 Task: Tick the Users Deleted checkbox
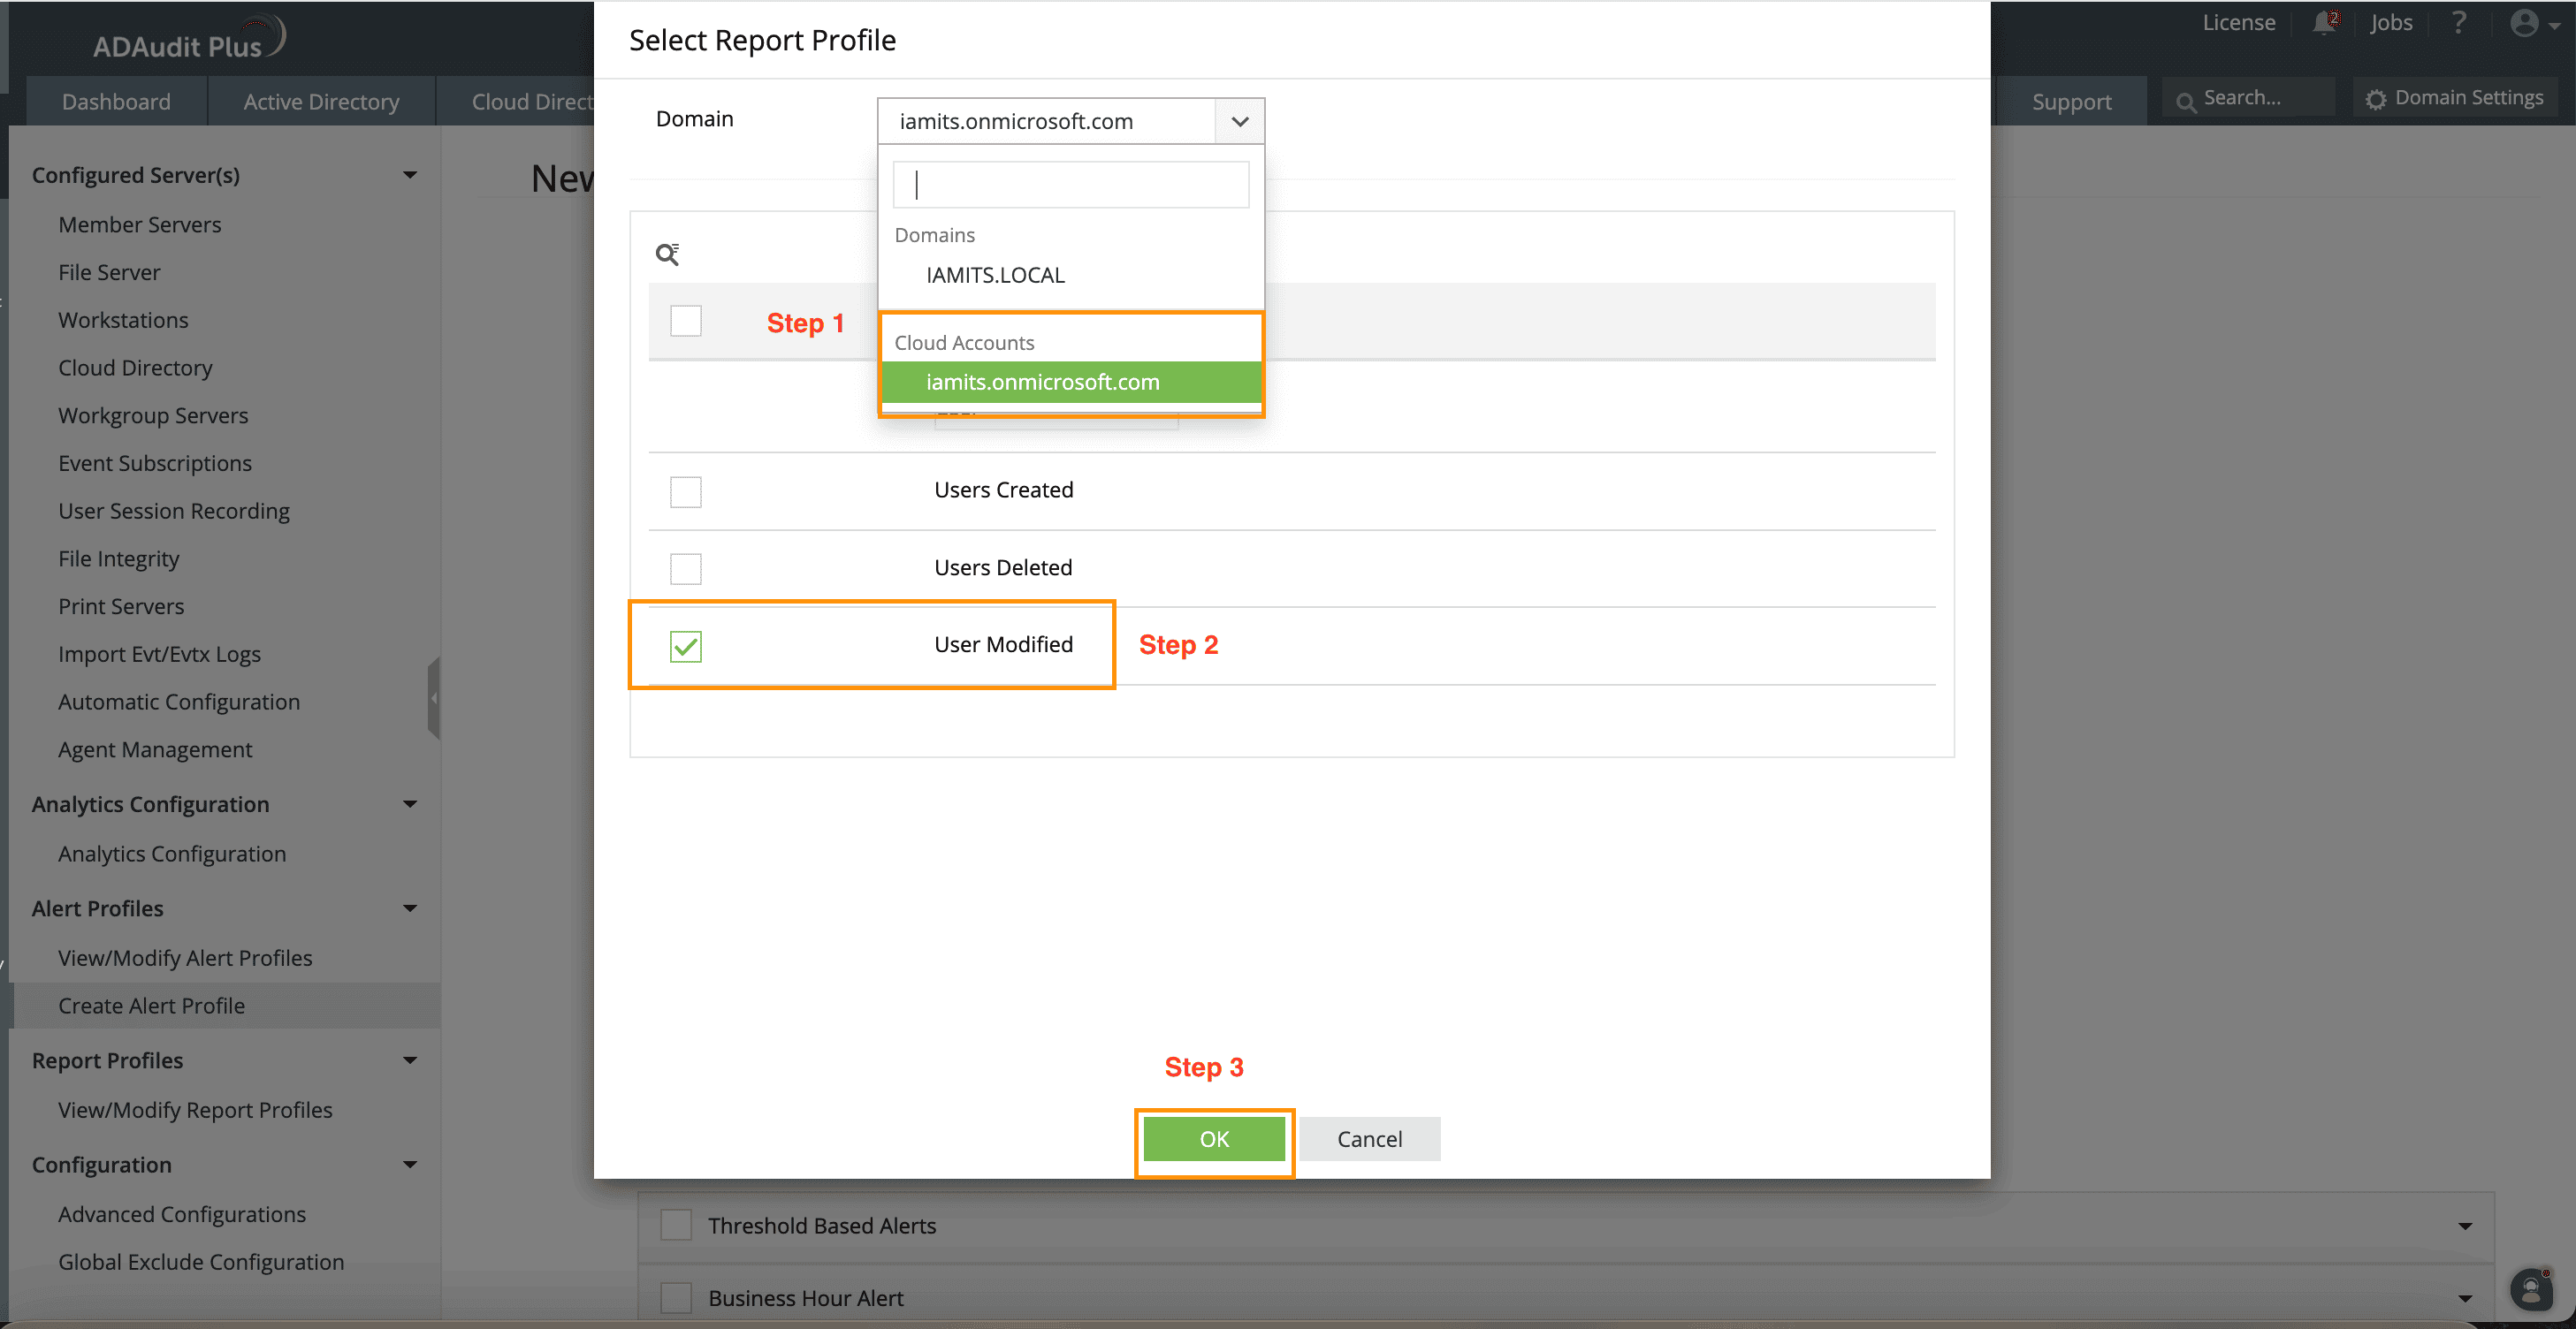click(686, 568)
